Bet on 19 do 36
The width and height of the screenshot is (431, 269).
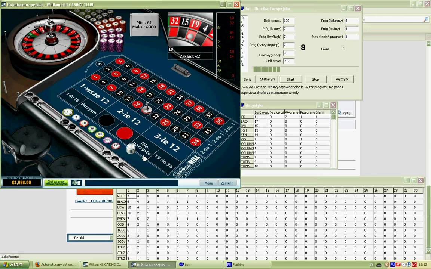(164, 161)
